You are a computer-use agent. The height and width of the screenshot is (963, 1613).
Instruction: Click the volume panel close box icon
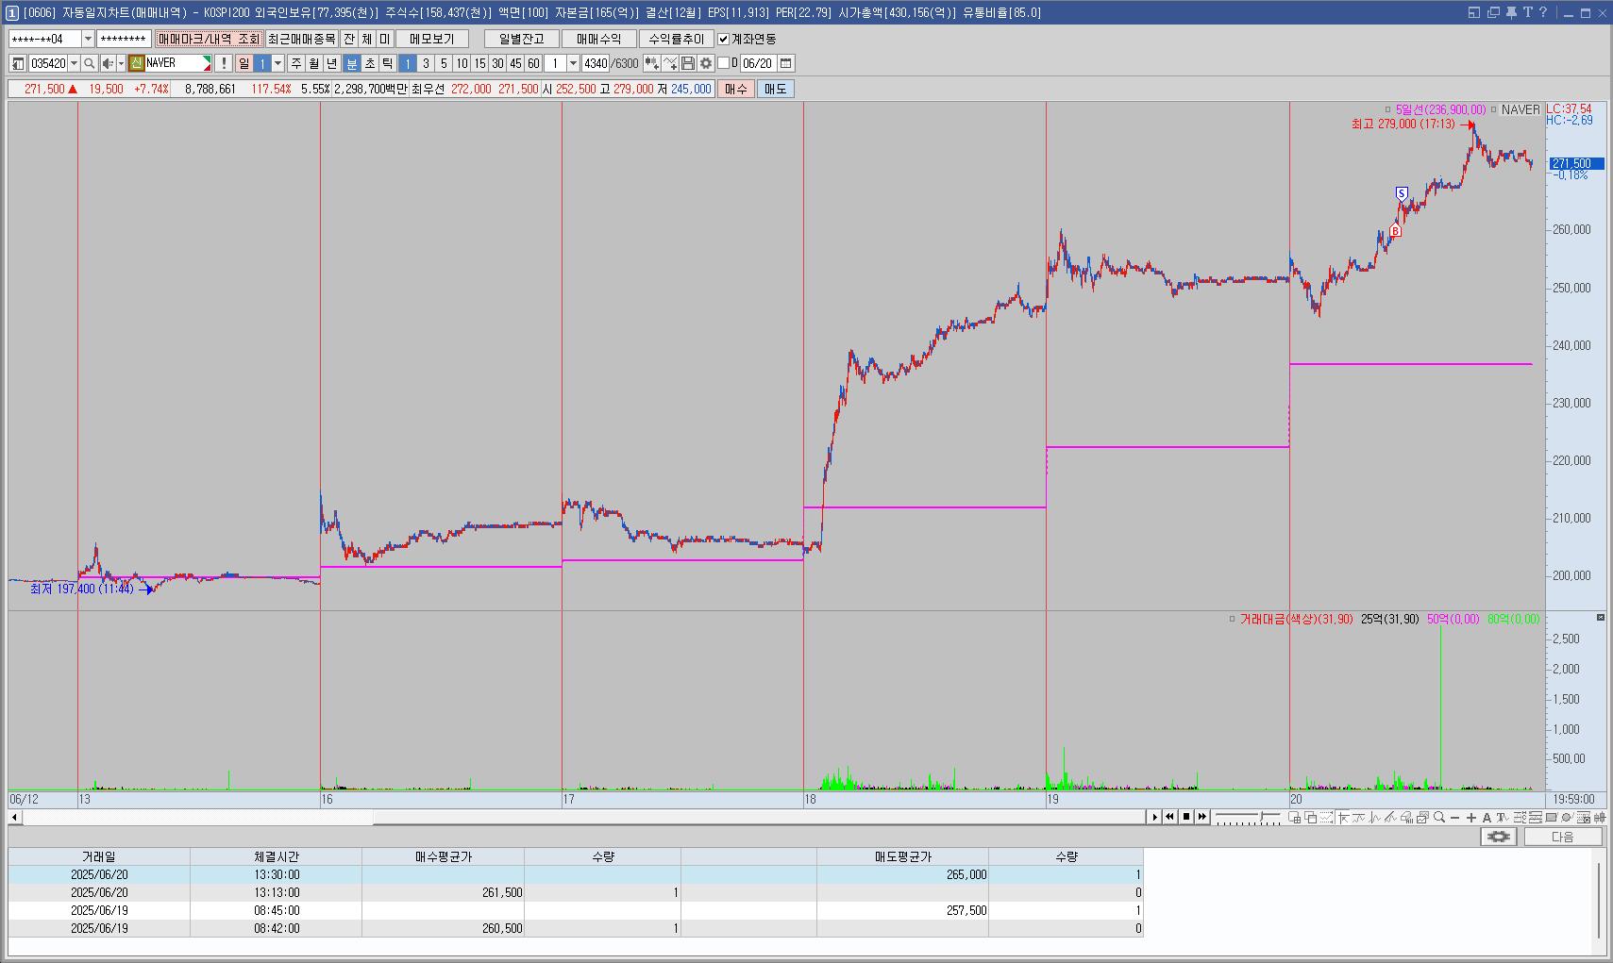[x=1601, y=617]
